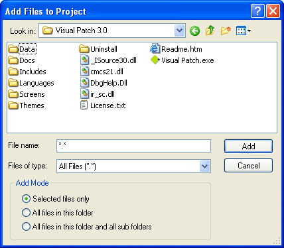Go back using the green arrow icon

tap(194, 31)
